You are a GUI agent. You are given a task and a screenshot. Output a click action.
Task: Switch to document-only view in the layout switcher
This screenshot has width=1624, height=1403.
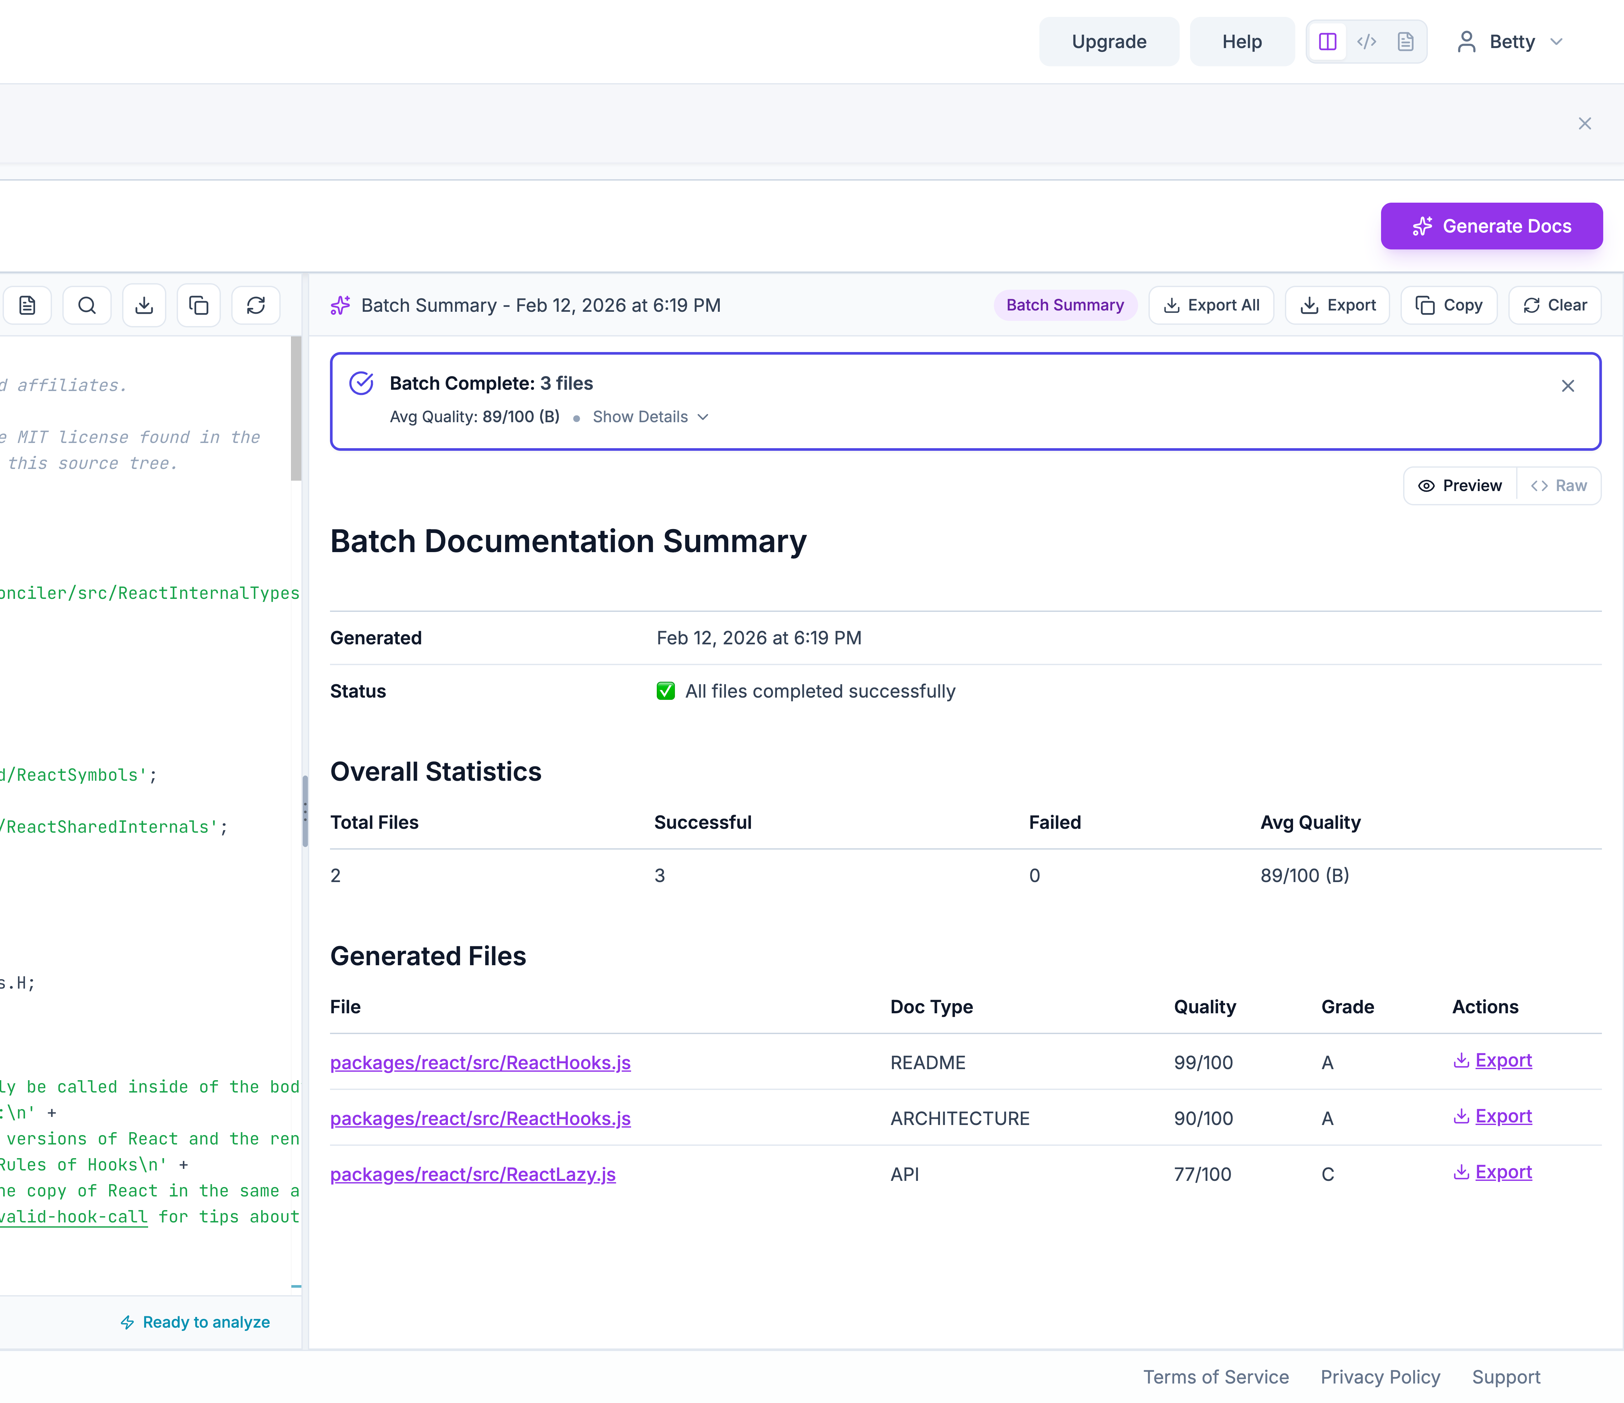coord(1406,42)
